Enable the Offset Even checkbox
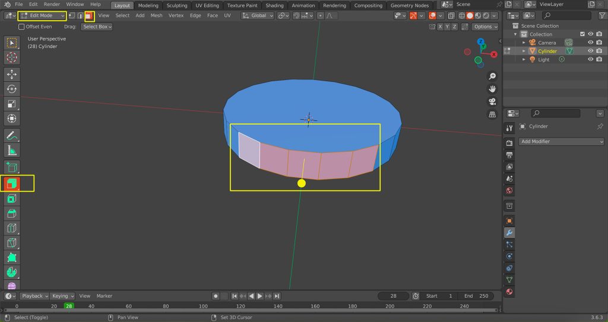Screen dimensions: 608x322 22,27
